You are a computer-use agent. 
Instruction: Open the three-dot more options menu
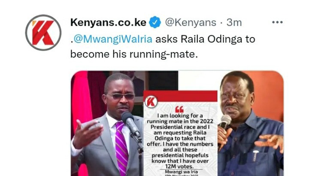click(x=277, y=22)
